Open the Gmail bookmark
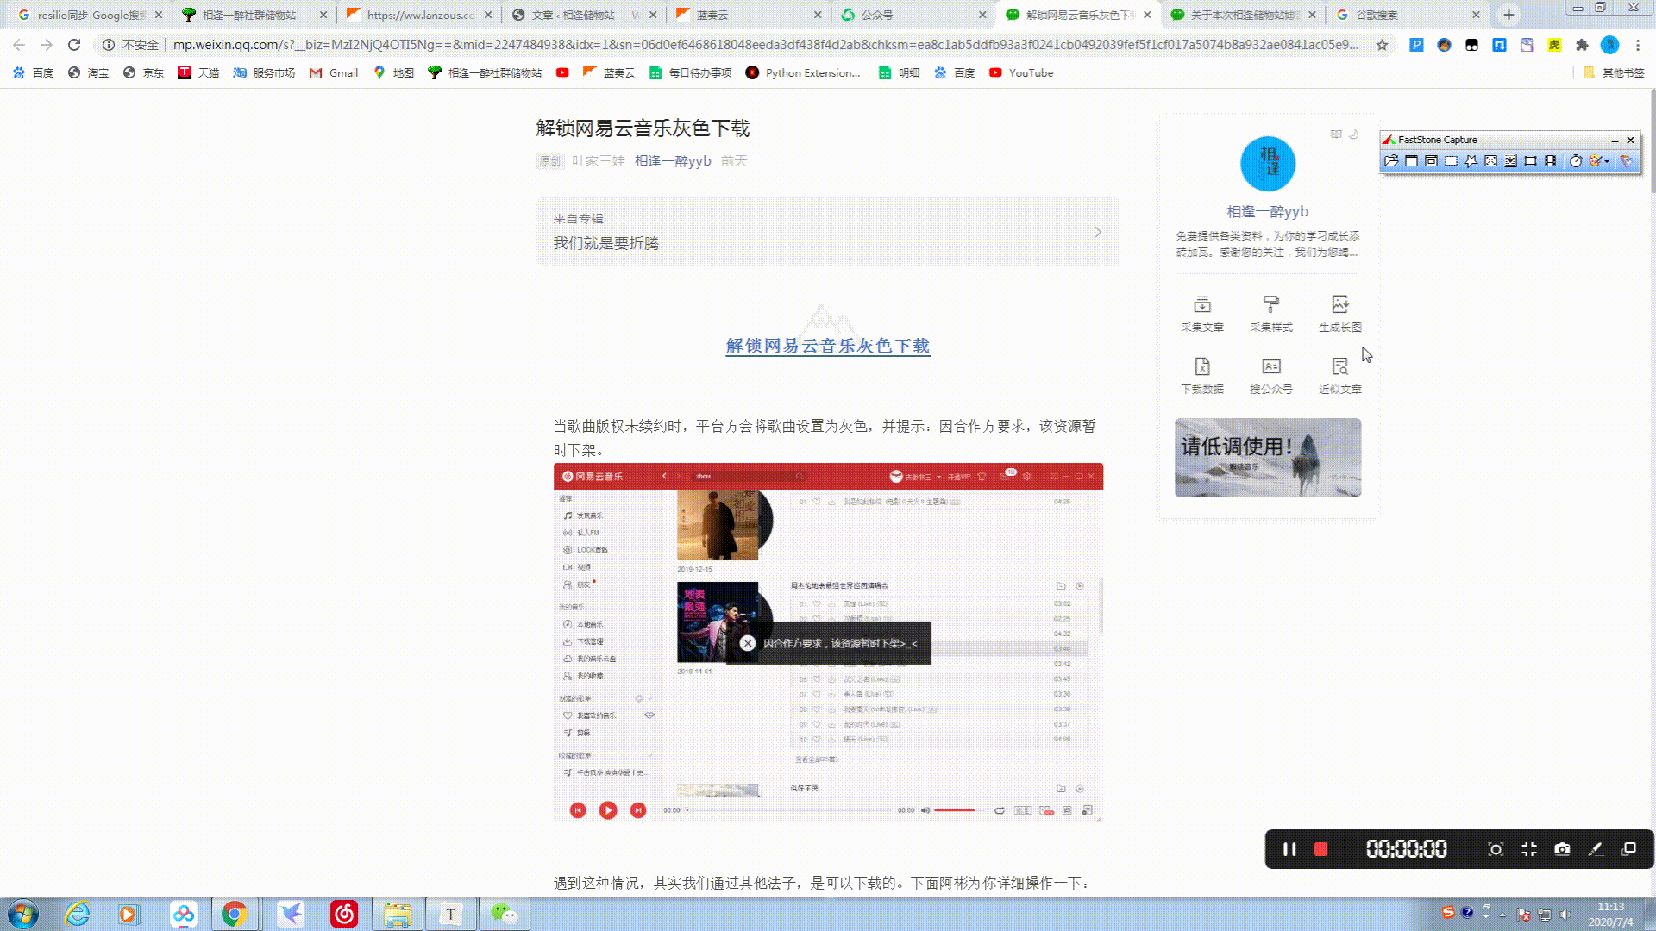This screenshot has width=1656, height=931. 334,73
